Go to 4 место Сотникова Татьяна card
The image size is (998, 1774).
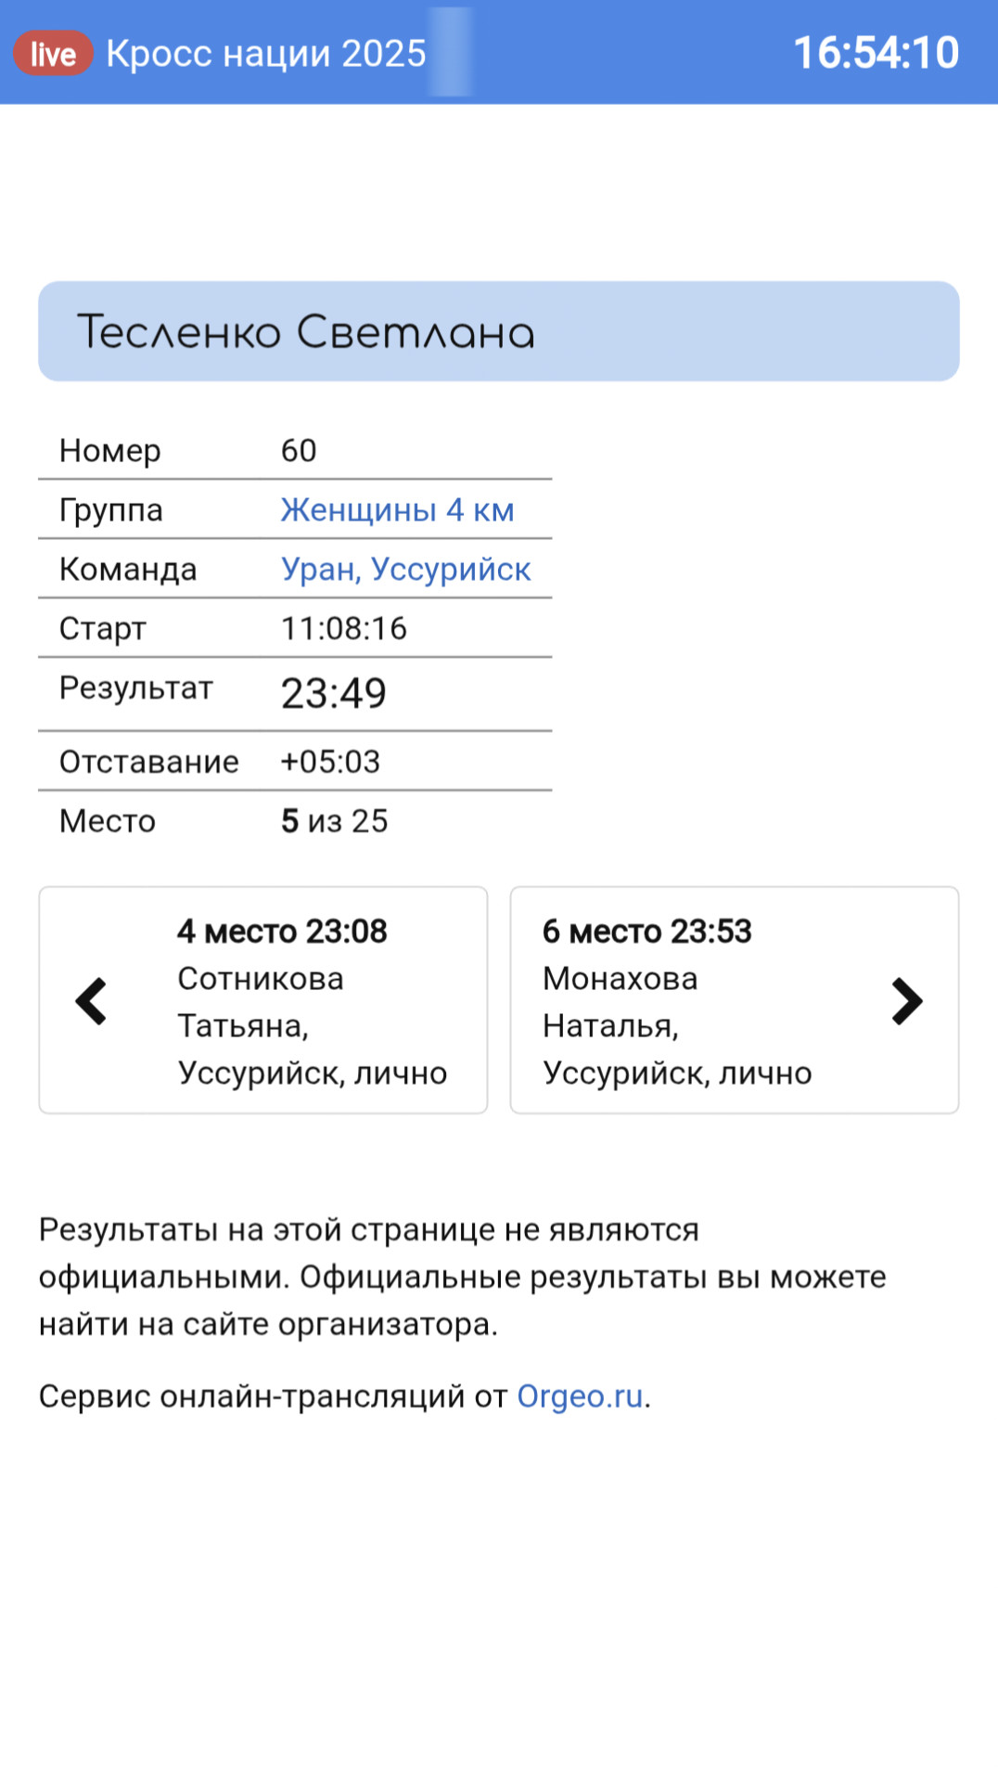coord(263,1000)
